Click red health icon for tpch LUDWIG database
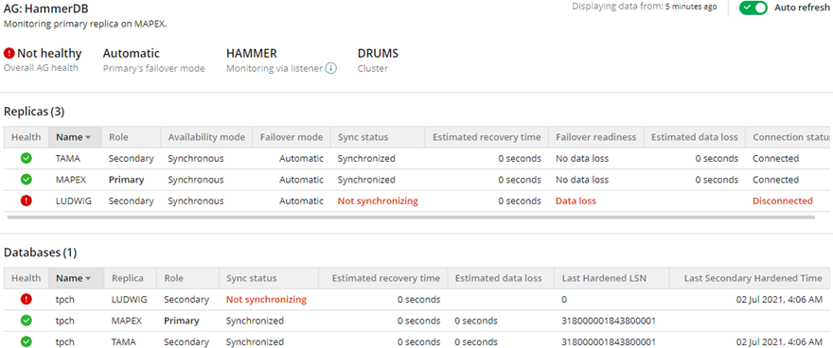 [x=27, y=299]
